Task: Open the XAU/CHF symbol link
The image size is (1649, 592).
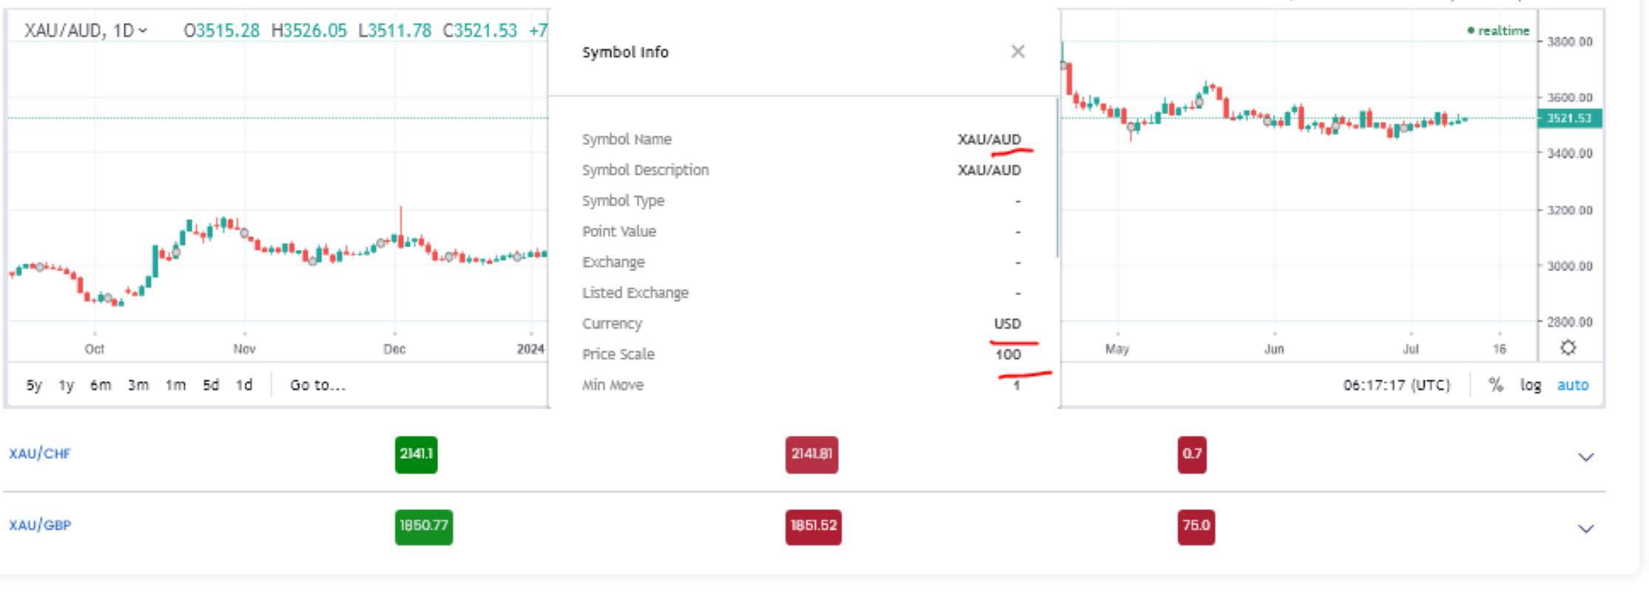Action: click(40, 454)
